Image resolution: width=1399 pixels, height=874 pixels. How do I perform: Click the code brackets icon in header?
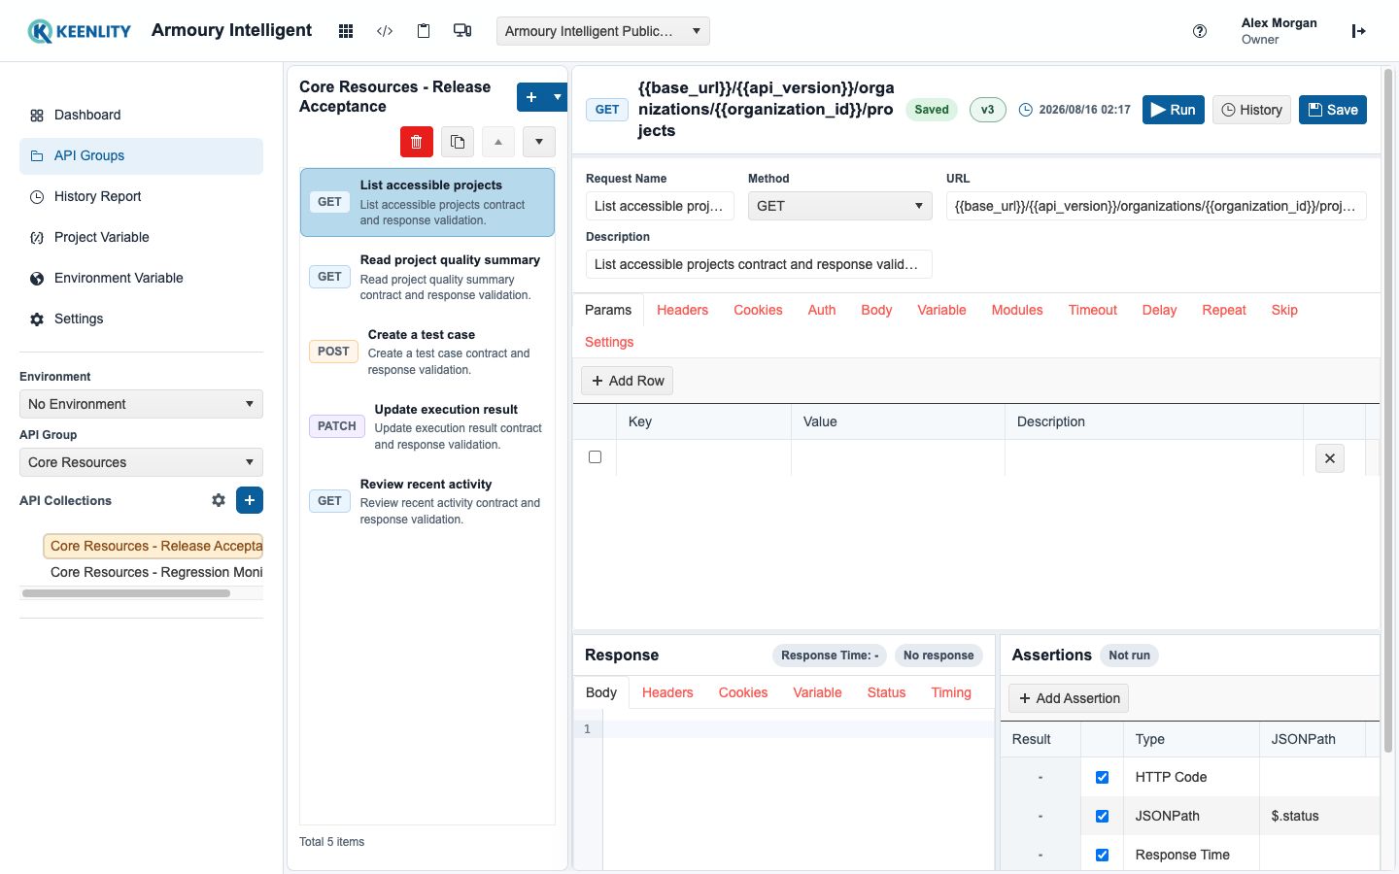(385, 31)
